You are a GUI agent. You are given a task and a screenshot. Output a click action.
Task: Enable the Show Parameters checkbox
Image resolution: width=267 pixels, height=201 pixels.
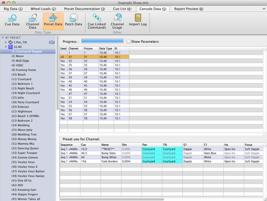[x=128, y=42]
